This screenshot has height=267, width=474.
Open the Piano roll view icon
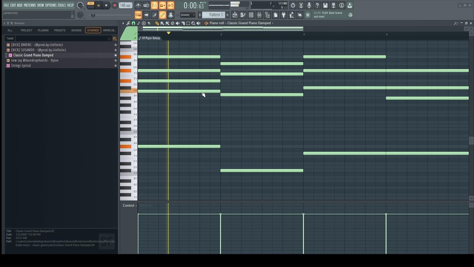(x=243, y=15)
